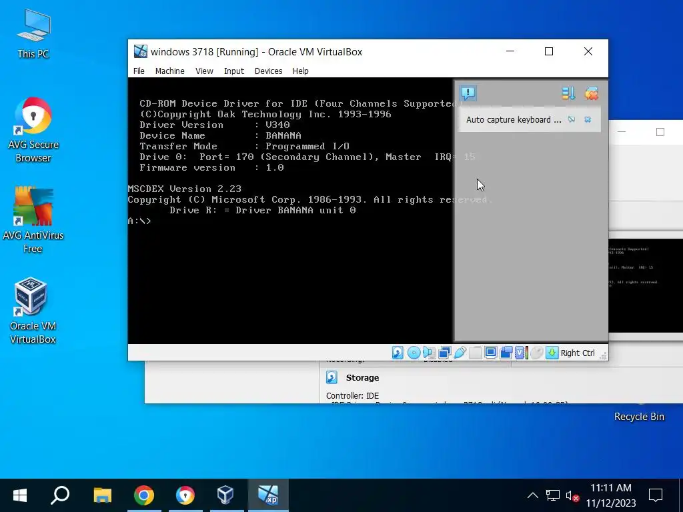Expand details of the Auto capture keyboard notification
Image resolution: width=683 pixels, height=512 pixels.
point(572,119)
